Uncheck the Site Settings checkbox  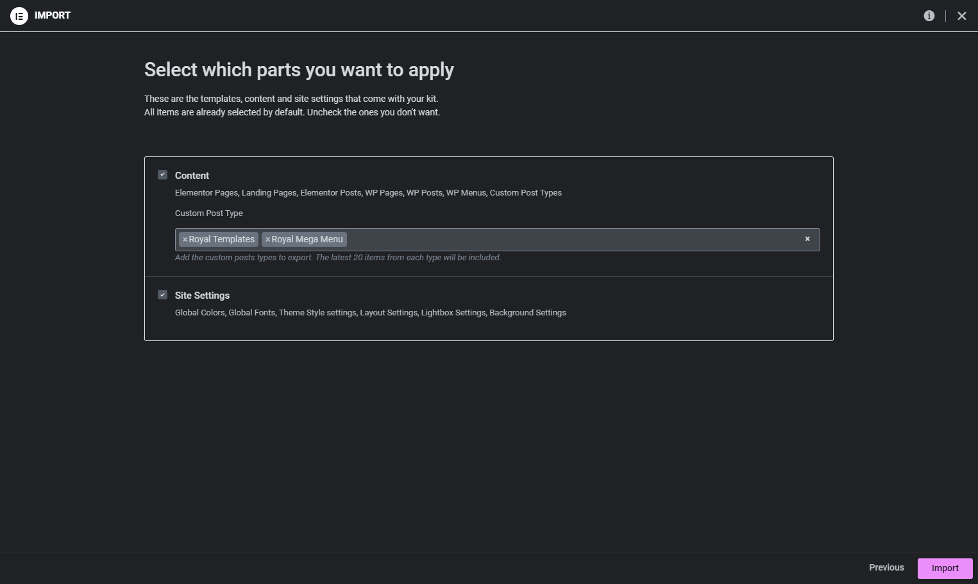point(163,295)
